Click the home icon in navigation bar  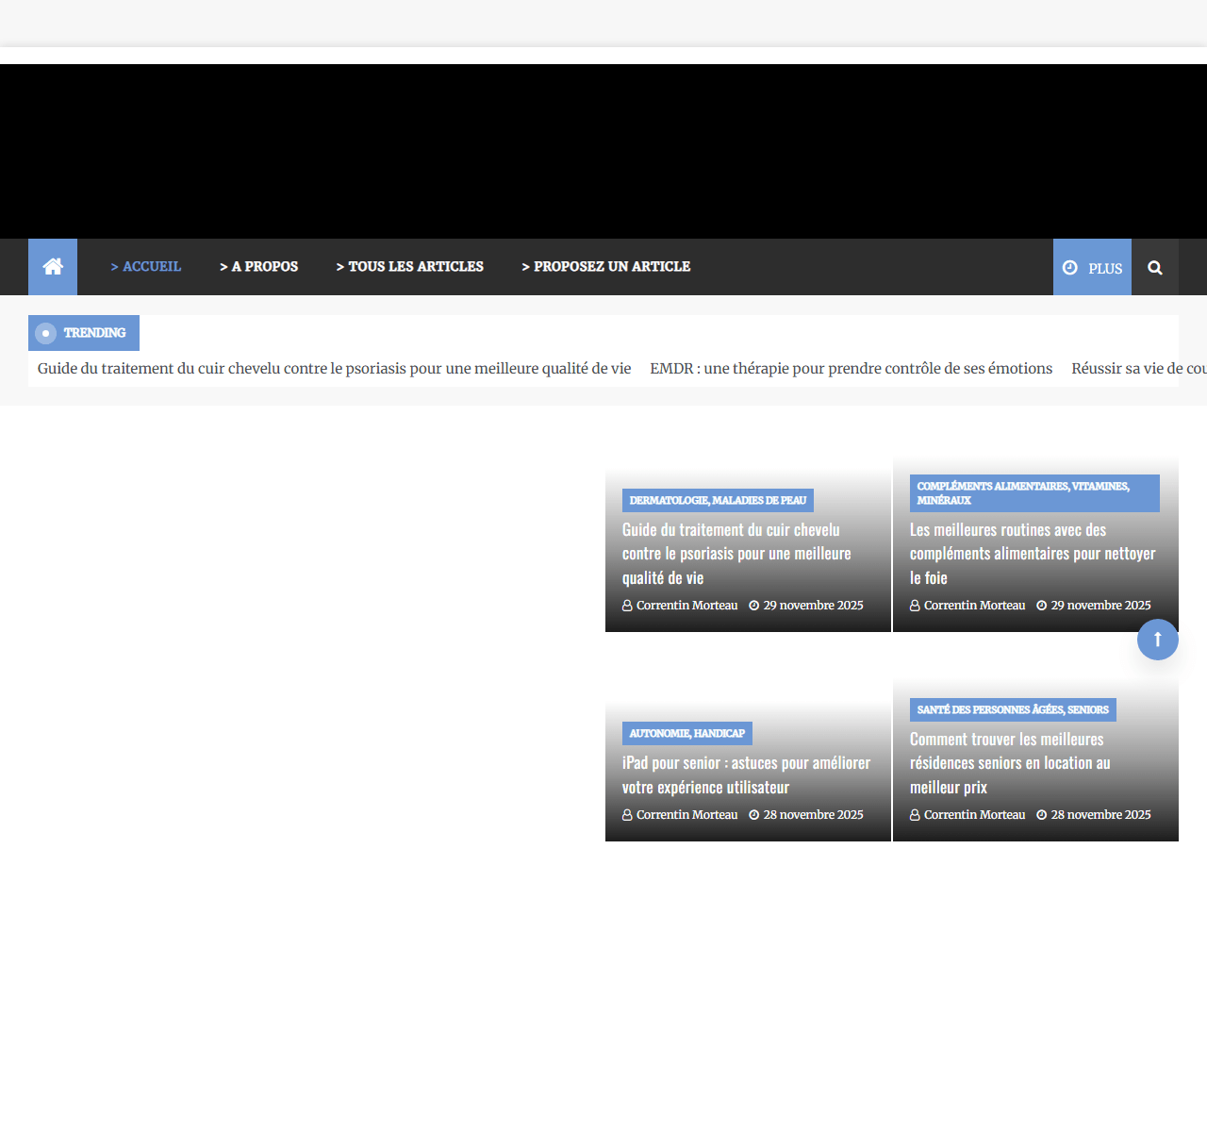[x=53, y=267]
